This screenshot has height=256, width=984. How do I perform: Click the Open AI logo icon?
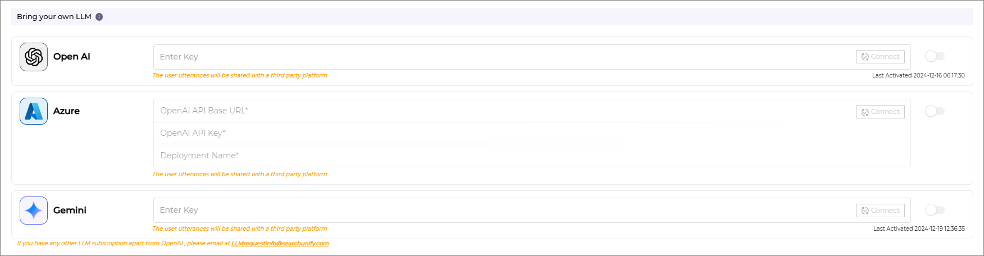pos(34,57)
